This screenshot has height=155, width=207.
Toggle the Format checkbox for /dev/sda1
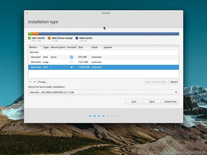tap(71, 57)
